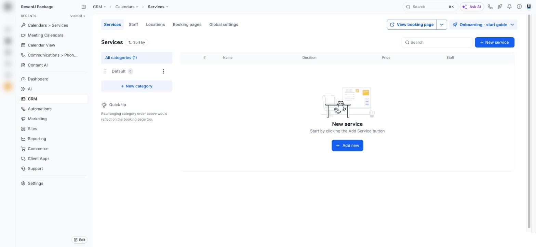536x247 pixels.
Task: Click the rocket launch icon in top bar
Action: click(500, 7)
